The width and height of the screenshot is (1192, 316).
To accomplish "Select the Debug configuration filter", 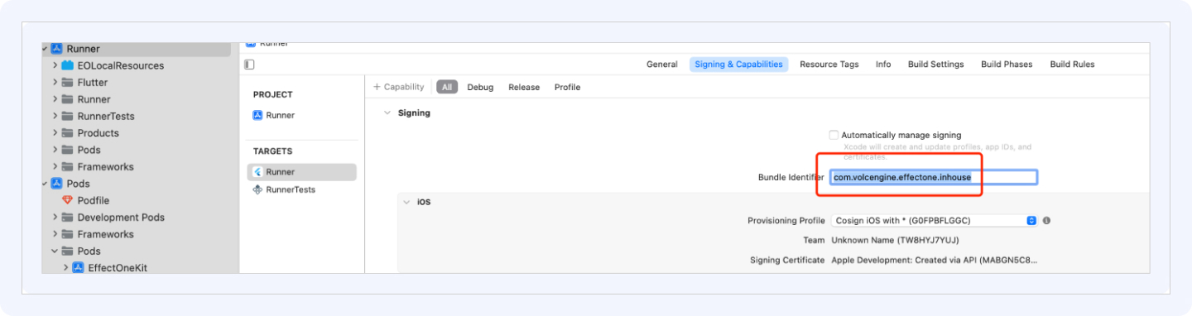I will (x=480, y=87).
